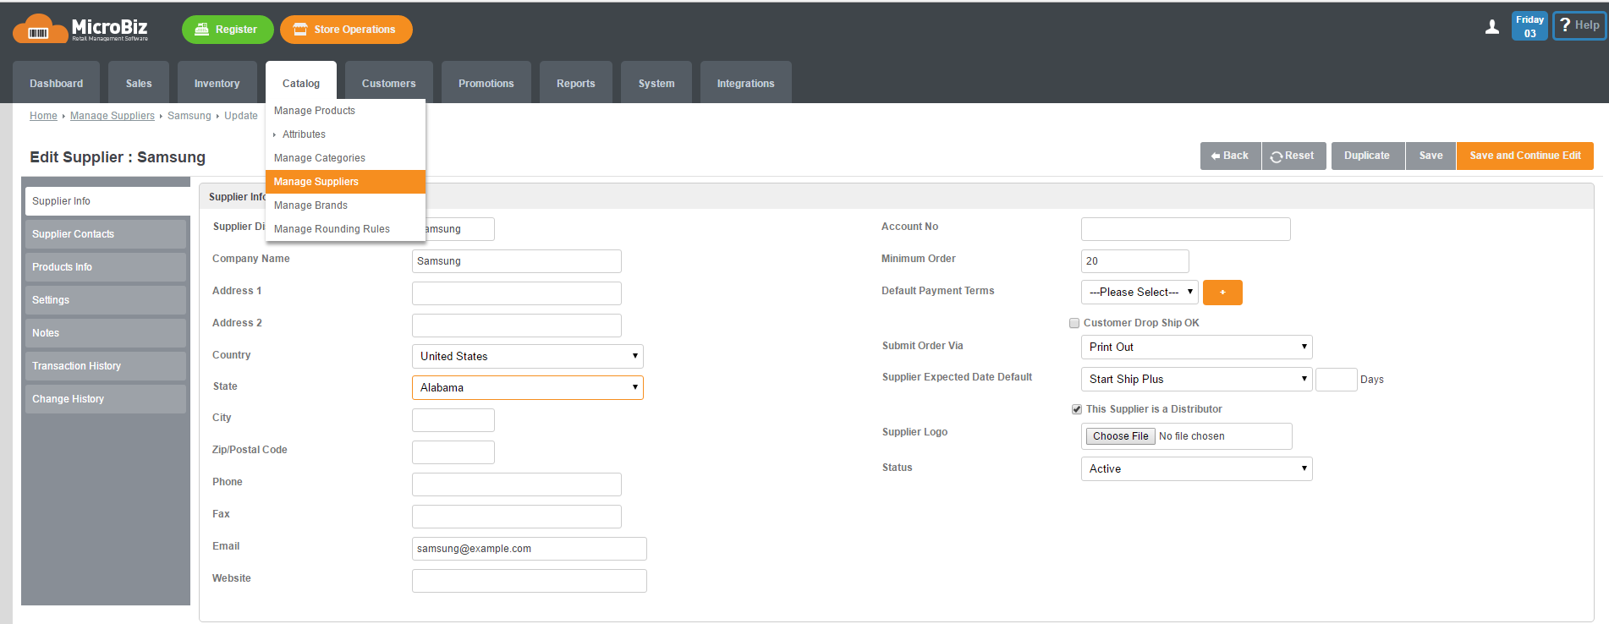Open the System tab
The image size is (1609, 624).
coord(656,83)
